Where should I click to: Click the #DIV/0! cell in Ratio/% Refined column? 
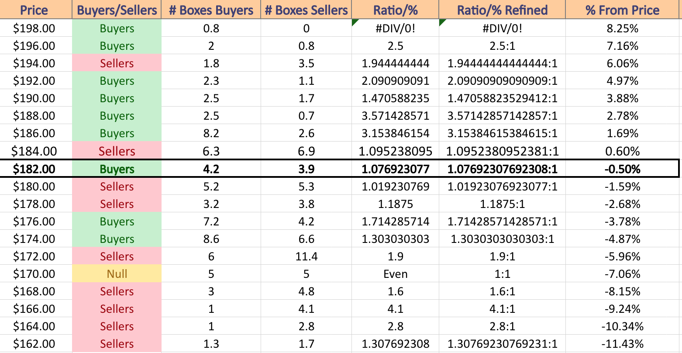(x=502, y=28)
